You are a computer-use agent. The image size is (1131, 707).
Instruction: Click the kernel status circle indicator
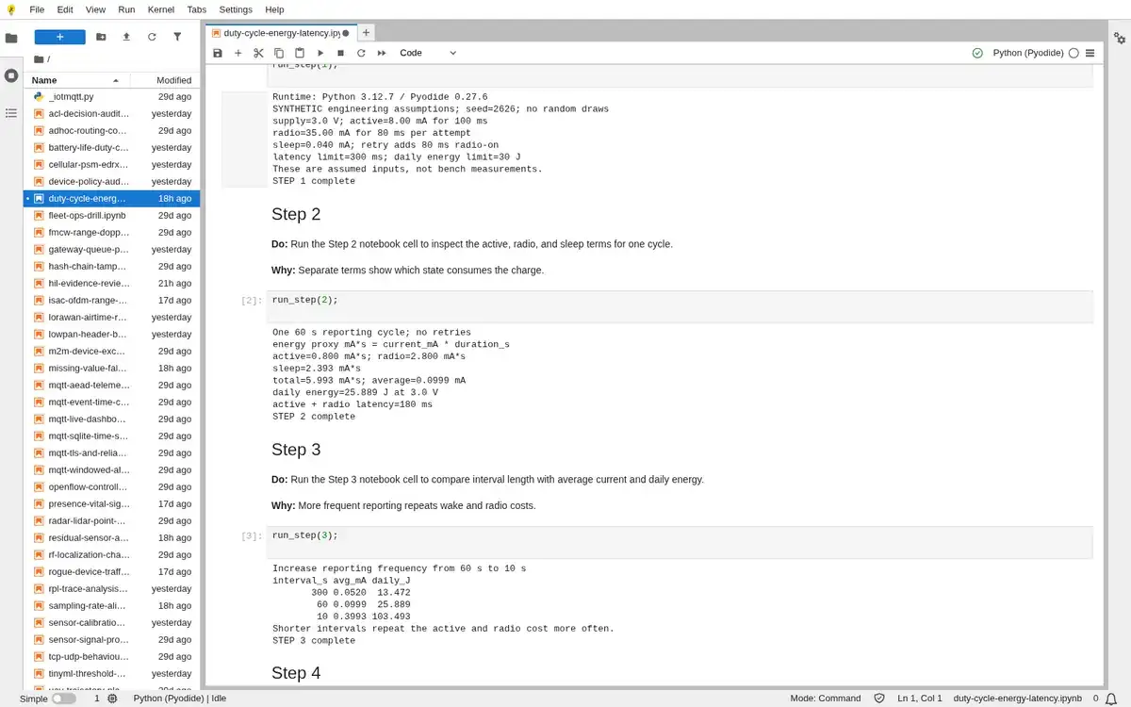[x=1074, y=53]
